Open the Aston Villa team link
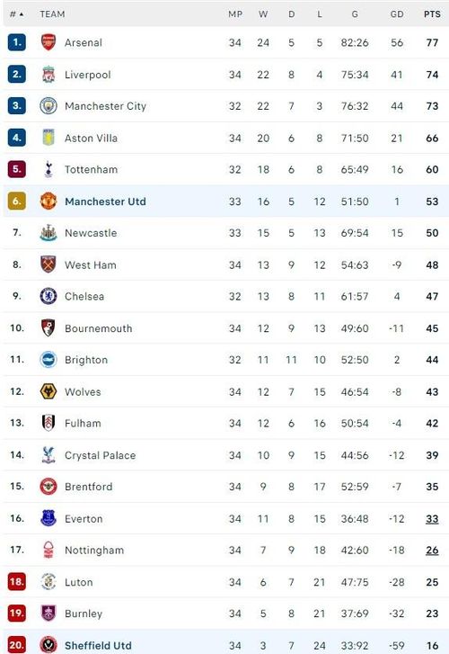The width and height of the screenshot is (449, 654). coord(91,138)
